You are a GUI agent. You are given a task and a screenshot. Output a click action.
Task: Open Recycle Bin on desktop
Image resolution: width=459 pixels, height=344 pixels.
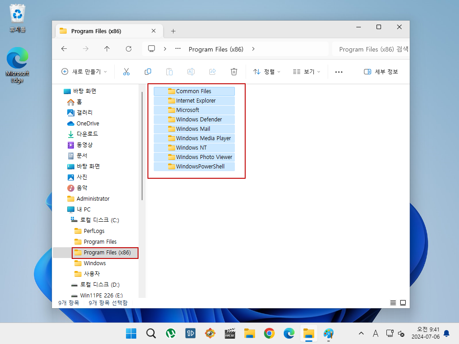17,18
